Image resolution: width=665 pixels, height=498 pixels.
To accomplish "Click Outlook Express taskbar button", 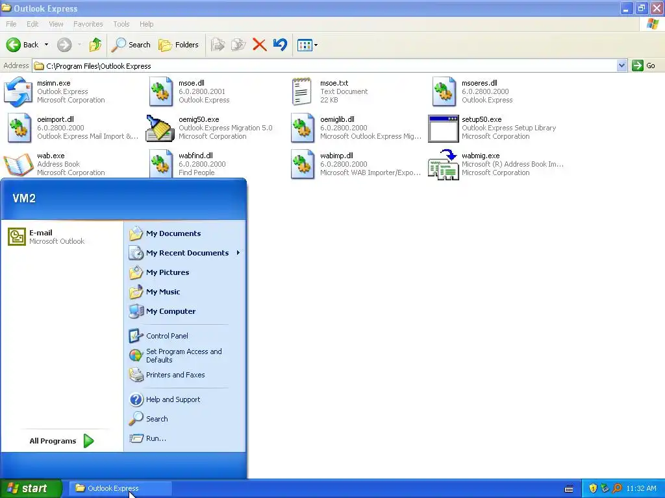I will click(x=120, y=488).
